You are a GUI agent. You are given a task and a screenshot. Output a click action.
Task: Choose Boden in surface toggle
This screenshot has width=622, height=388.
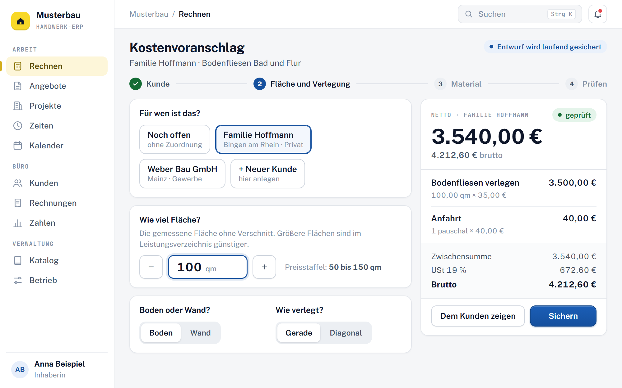point(161,333)
